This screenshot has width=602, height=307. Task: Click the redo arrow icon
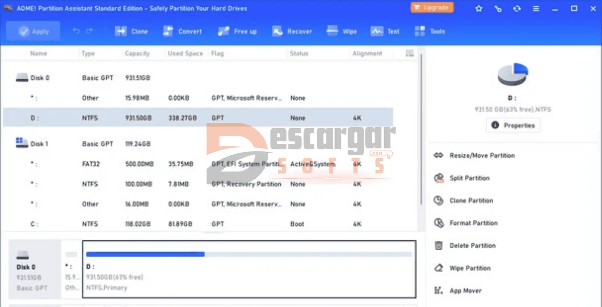click(89, 31)
